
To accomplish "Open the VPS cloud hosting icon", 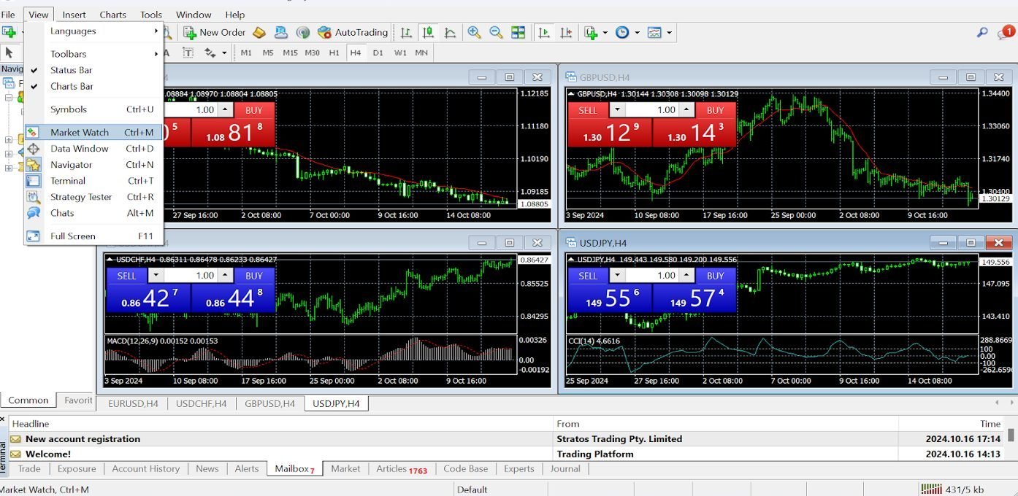I will click(281, 32).
